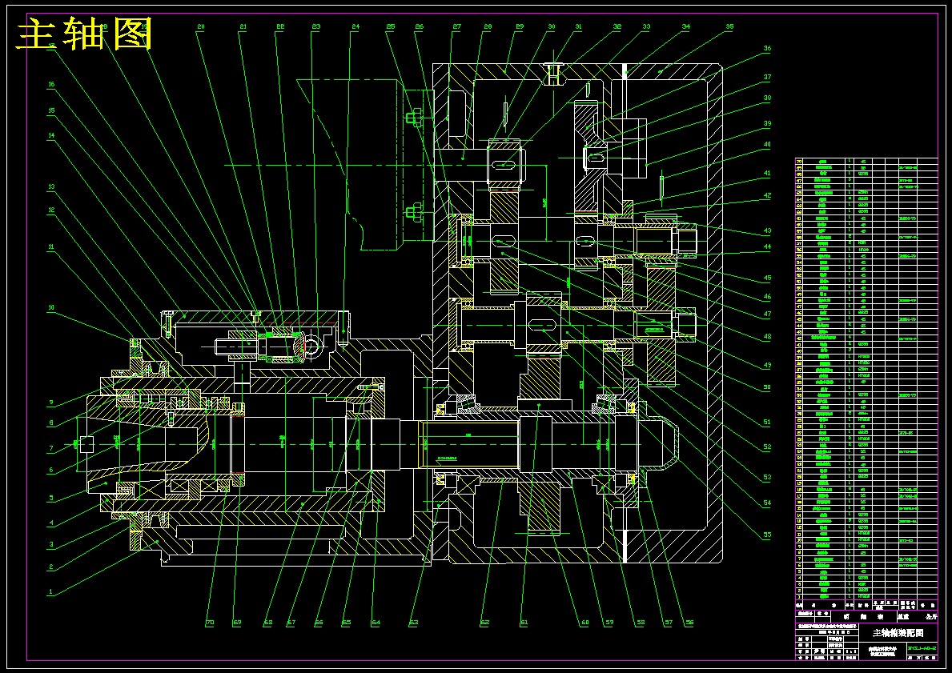Image resolution: width=952 pixels, height=673 pixels.
Task: Click part callout number 55
Action: pyautogui.click(x=767, y=535)
